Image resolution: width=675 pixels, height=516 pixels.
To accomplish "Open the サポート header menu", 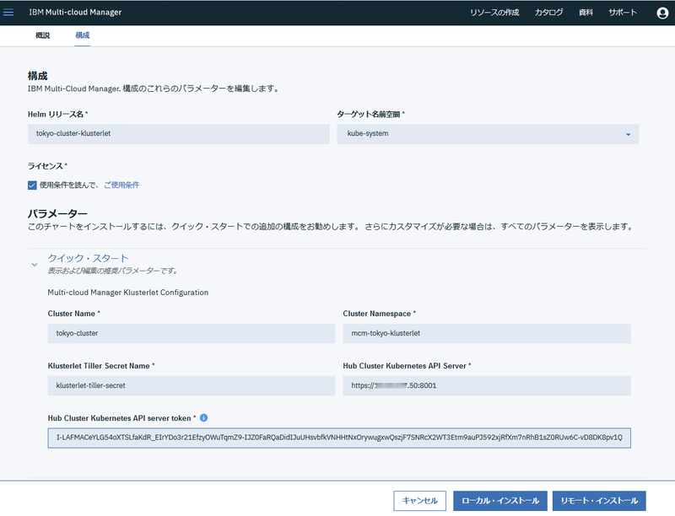I will [x=623, y=13].
